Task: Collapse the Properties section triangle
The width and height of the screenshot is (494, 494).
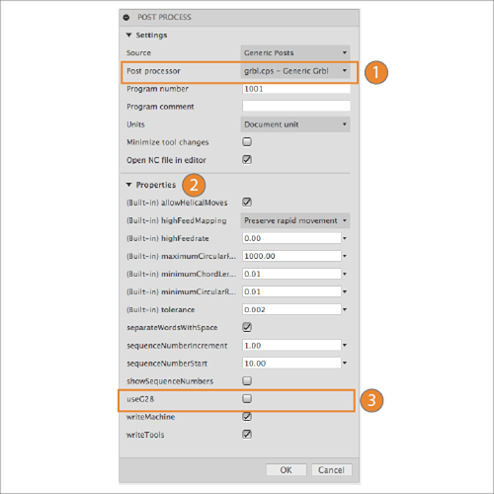Action: pyautogui.click(x=128, y=185)
